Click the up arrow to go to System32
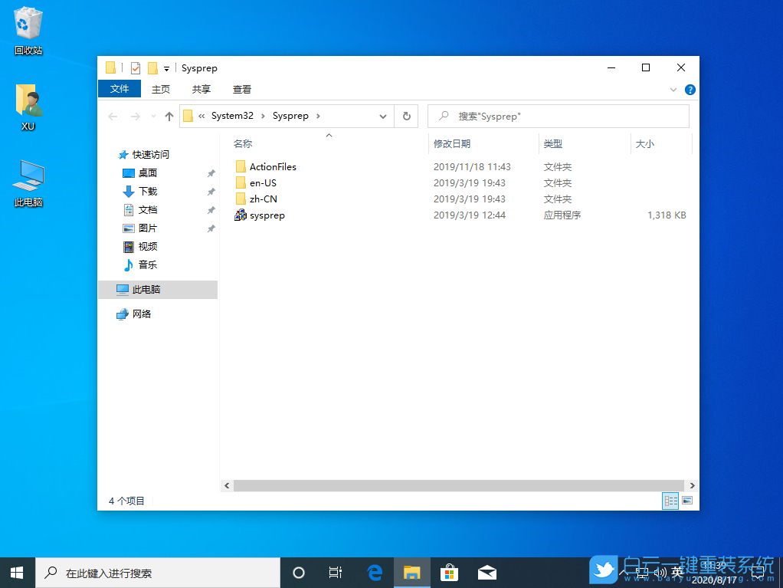The height and width of the screenshot is (588, 783). tap(169, 116)
